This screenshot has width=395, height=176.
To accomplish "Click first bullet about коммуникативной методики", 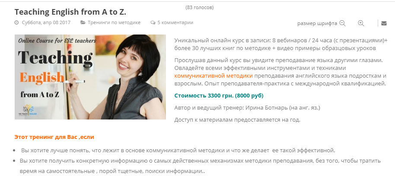I will [178, 151].
